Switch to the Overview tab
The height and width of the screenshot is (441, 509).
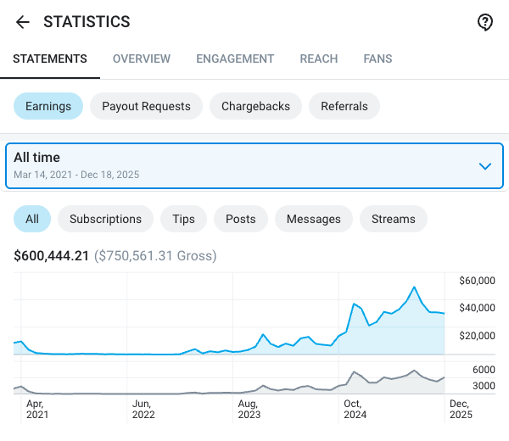tap(142, 59)
